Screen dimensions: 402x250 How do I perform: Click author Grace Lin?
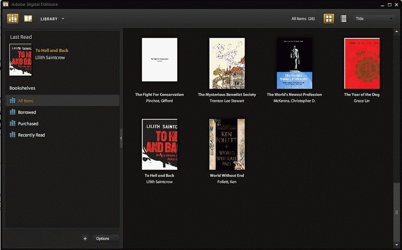coord(362,101)
